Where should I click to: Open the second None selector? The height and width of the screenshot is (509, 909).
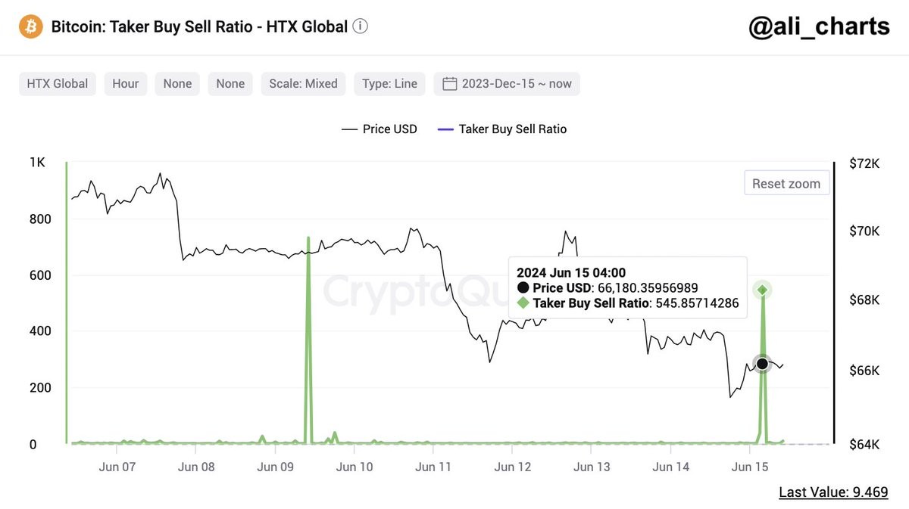point(230,84)
